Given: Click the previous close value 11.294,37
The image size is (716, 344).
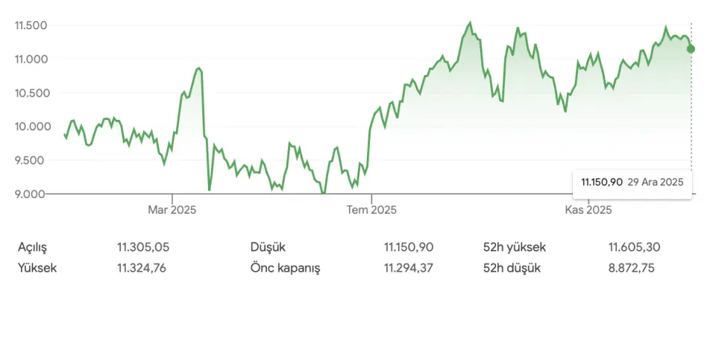Looking at the screenshot, I should click(409, 268).
